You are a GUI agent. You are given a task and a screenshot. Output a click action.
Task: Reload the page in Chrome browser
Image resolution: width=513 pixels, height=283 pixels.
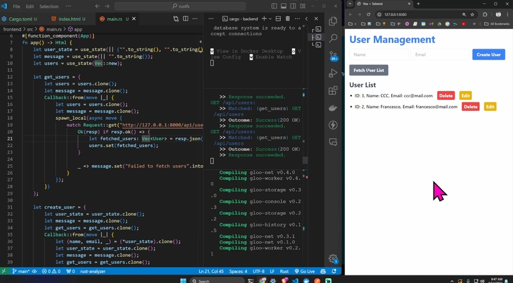click(x=368, y=14)
